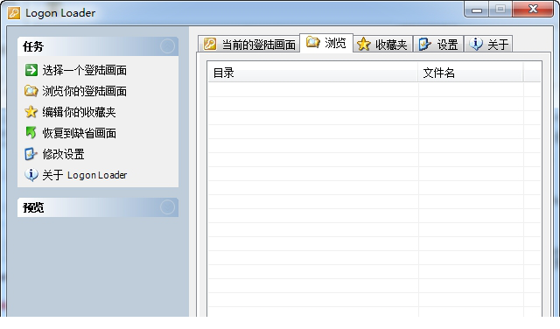Click the info icon on the 关于 tab
This screenshot has width=560, height=329.
(x=476, y=44)
